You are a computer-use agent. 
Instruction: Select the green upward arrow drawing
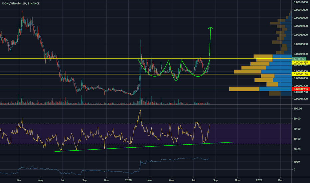click(210, 42)
